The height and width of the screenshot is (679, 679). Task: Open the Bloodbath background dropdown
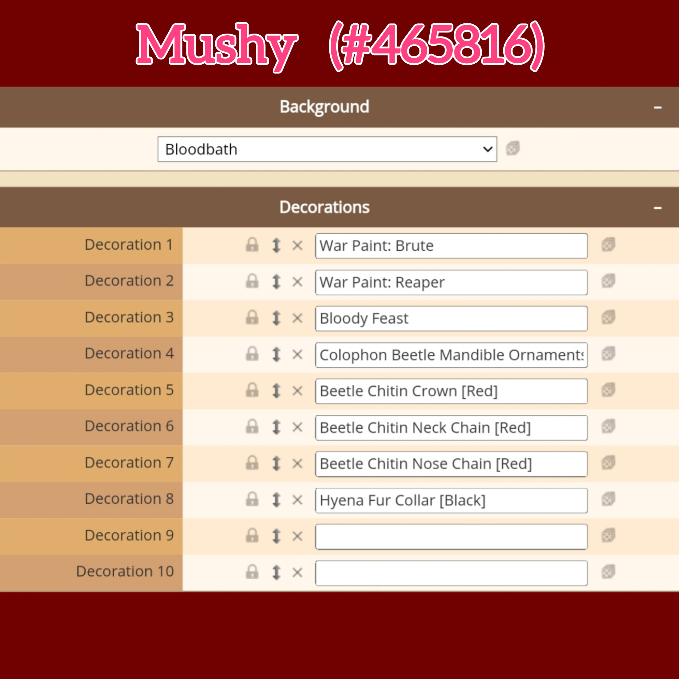coord(327,149)
